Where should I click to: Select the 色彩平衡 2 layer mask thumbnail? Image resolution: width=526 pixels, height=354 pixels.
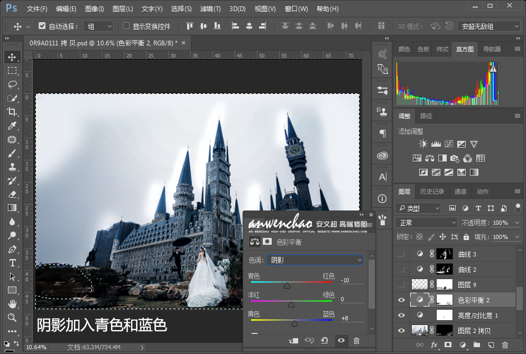coord(445,300)
